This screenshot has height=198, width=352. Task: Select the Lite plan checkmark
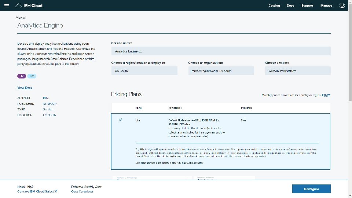click(x=121, y=120)
